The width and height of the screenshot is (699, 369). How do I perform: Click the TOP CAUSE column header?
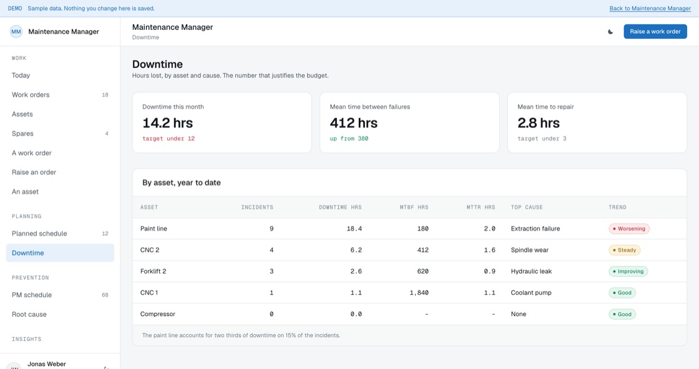[527, 207]
